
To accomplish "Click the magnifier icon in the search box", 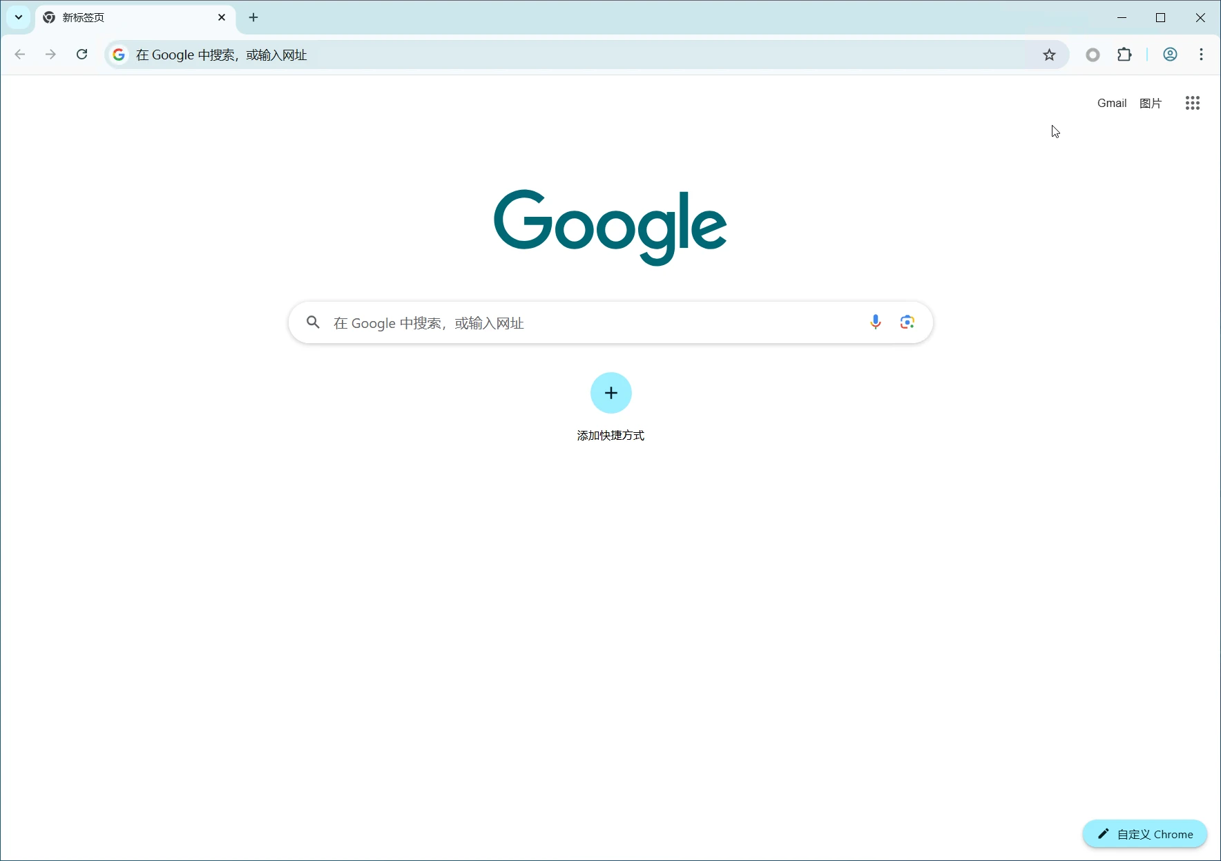I will click(x=313, y=322).
